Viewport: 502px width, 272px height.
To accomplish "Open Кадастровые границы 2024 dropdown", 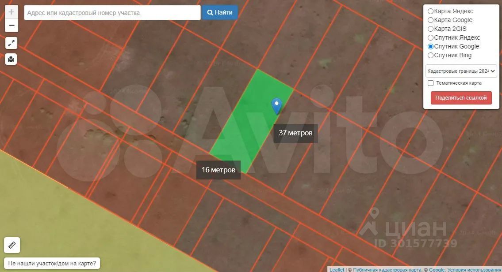I will [x=461, y=71].
